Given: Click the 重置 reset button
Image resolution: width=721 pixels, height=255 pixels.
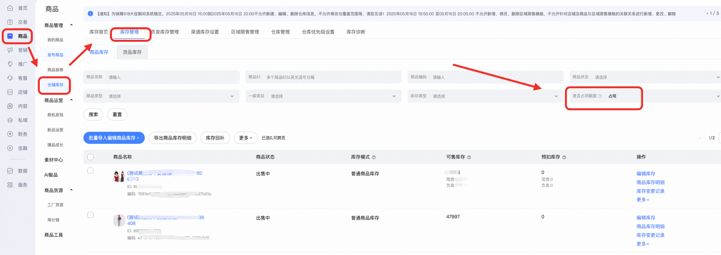Looking at the screenshot, I should [117, 114].
